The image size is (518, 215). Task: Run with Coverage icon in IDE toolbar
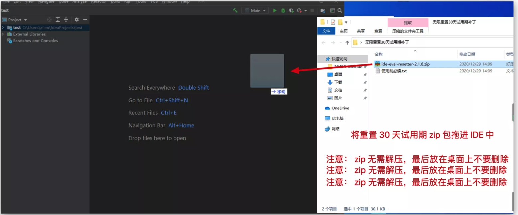291,11
